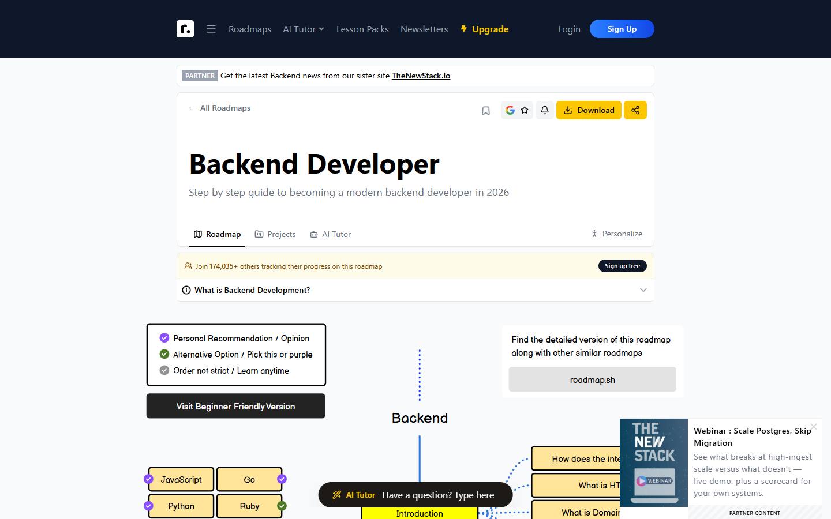Select the Python roadmap node
Image resolution: width=831 pixels, height=519 pixels.
(181, 506)
